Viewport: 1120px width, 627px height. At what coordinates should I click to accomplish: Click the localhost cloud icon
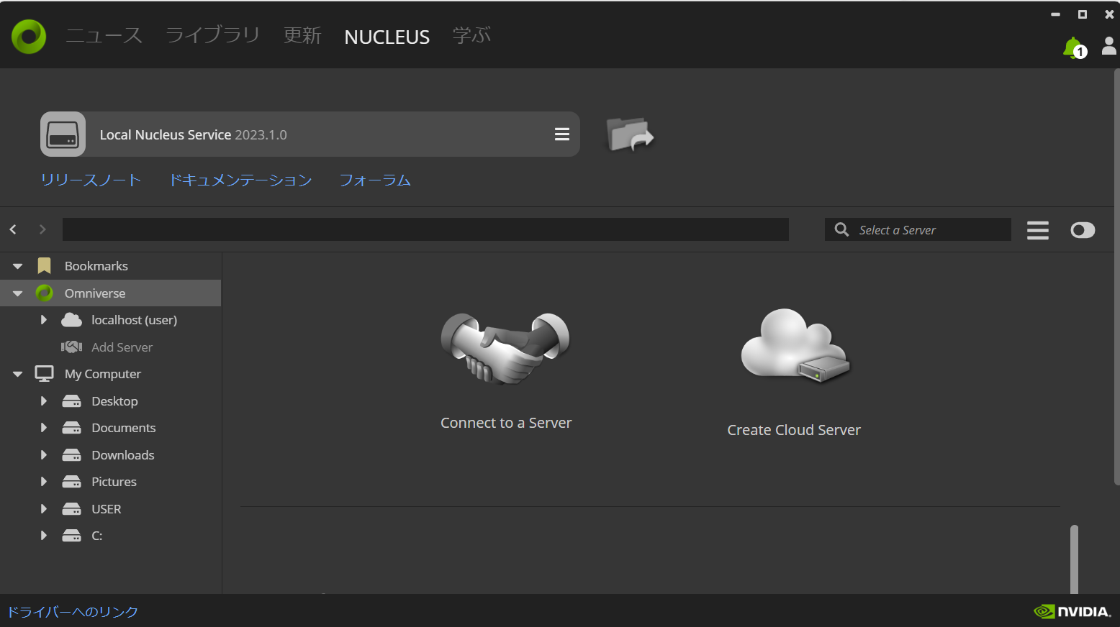coord(71,320)
